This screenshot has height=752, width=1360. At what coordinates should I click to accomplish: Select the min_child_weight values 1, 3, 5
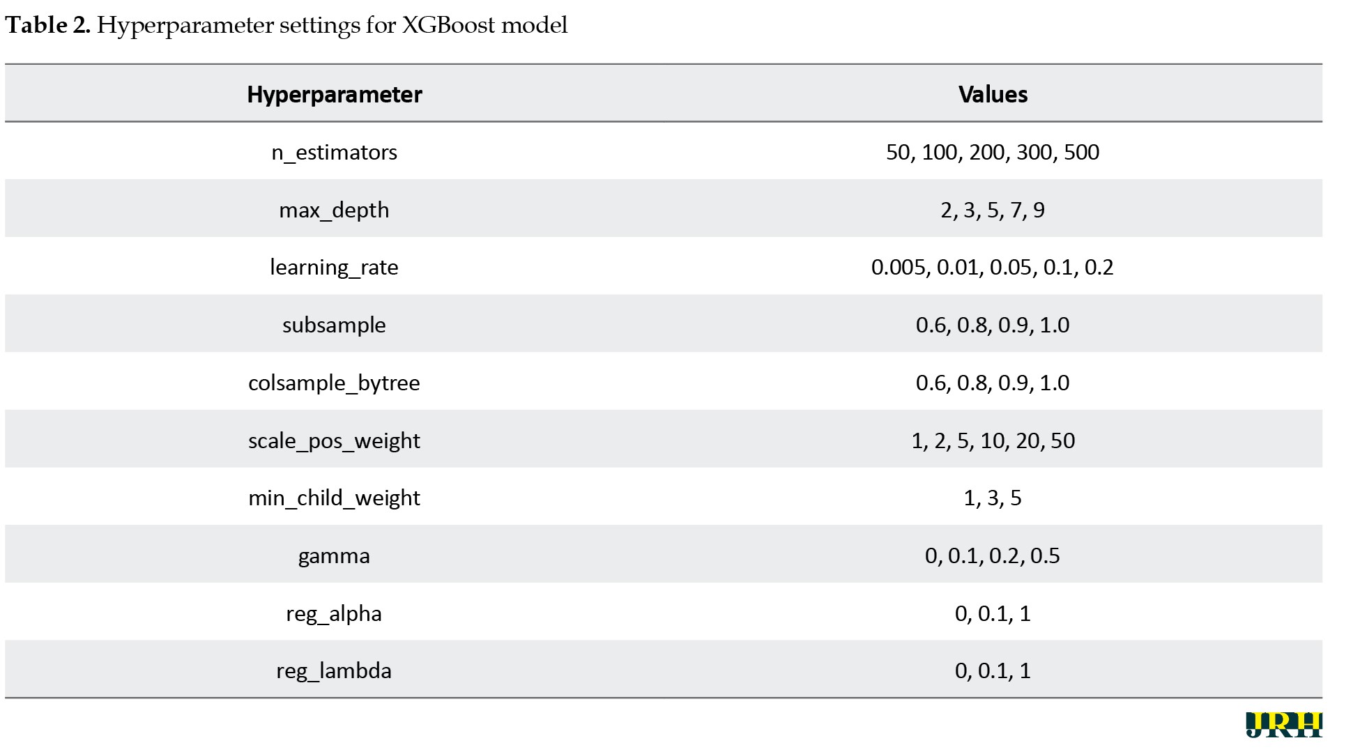point(992,498)
